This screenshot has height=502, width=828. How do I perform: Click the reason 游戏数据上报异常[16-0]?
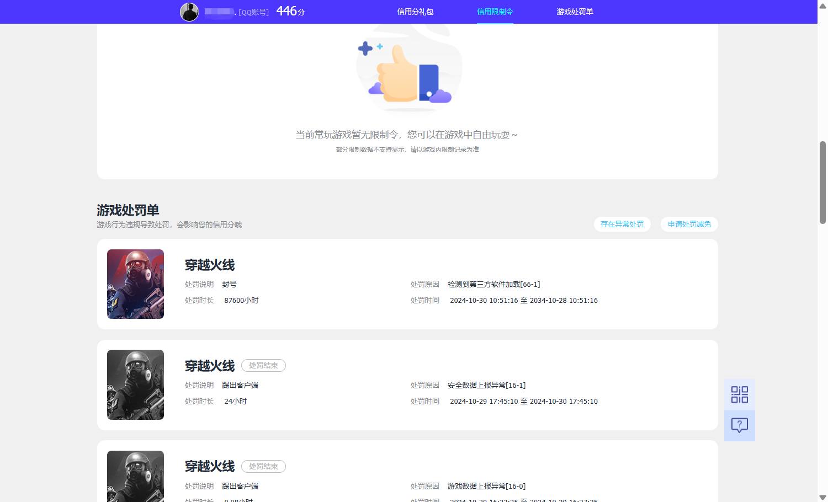point(486,486)
